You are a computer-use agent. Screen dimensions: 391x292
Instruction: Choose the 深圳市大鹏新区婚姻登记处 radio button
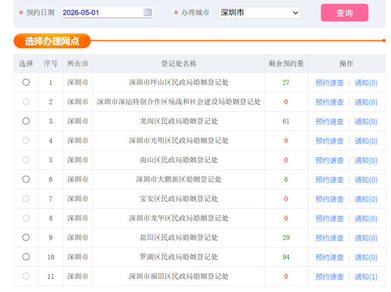pyautogui.click(x=26, y=179)
